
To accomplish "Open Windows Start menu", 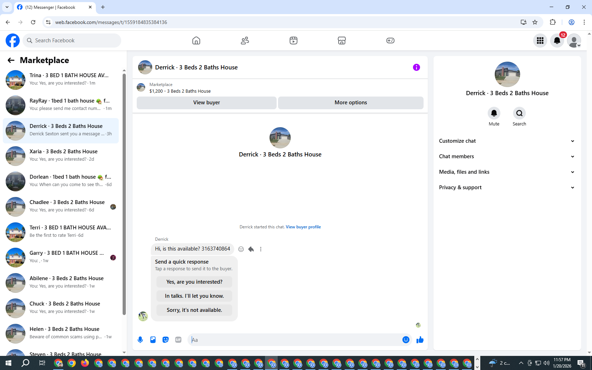I will (8, 363).
